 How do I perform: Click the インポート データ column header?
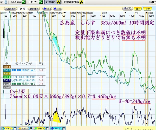tap(24, 63)
